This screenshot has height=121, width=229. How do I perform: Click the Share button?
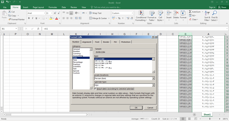pos(222,7)
